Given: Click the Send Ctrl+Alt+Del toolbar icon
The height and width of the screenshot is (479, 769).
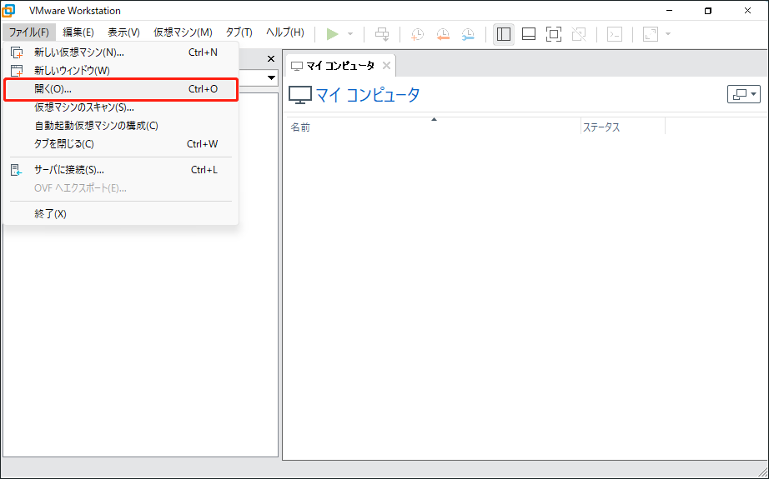Looking at the screenshot, I should (x=382, y=34).
